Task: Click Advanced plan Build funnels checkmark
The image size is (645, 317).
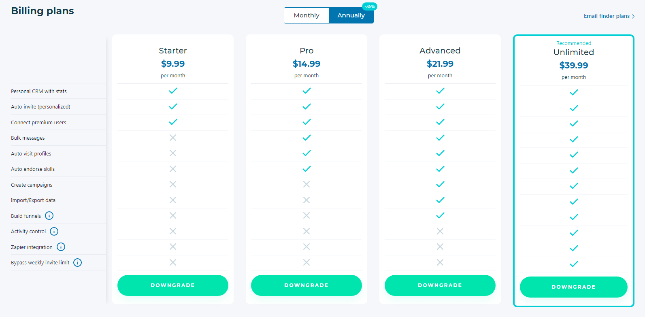Action: point(440,215)
